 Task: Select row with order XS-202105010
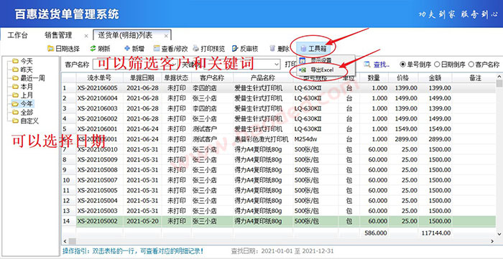(279, 149)
